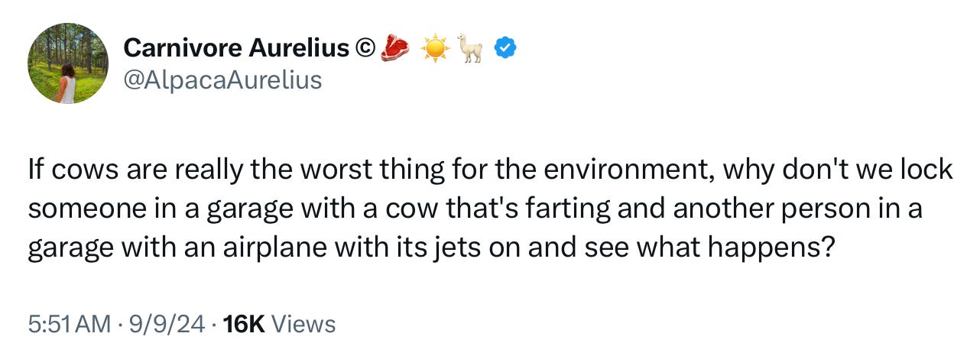Click the 5:51 AM timestamp
This screenshot has width=980, height=356.
(69, 324)
